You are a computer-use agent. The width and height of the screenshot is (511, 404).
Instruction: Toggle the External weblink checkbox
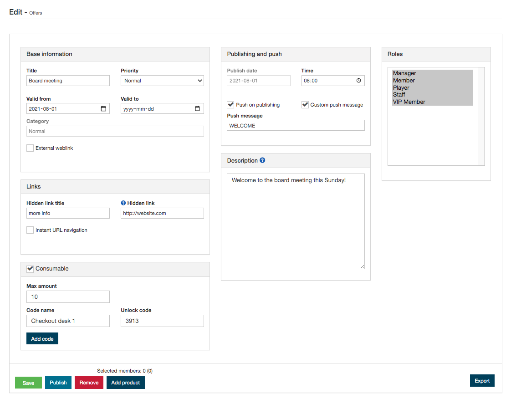point(30,148)
